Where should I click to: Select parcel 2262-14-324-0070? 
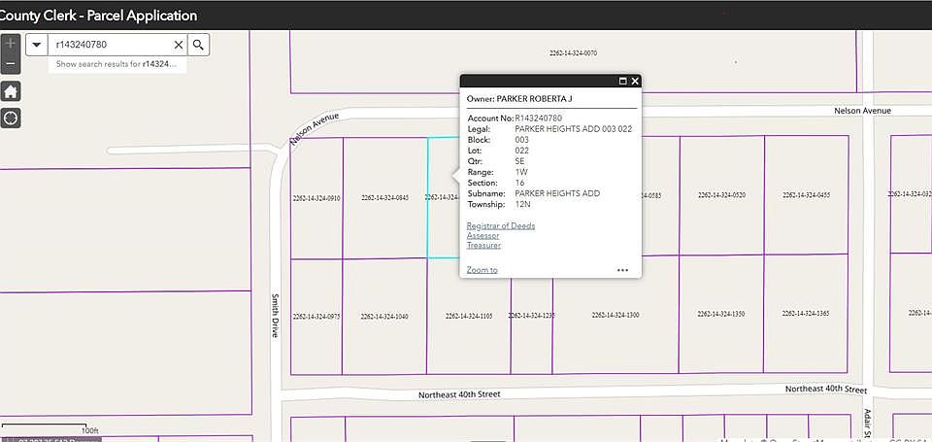click(573, 53)
